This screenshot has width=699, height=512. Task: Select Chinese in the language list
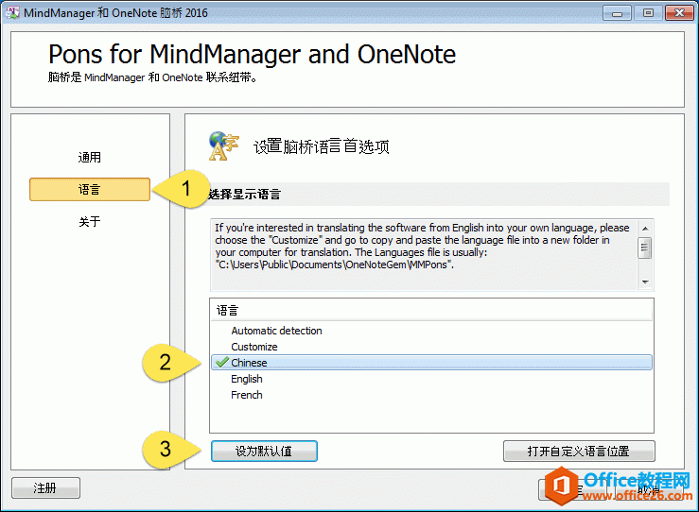(x=431, y=363)
